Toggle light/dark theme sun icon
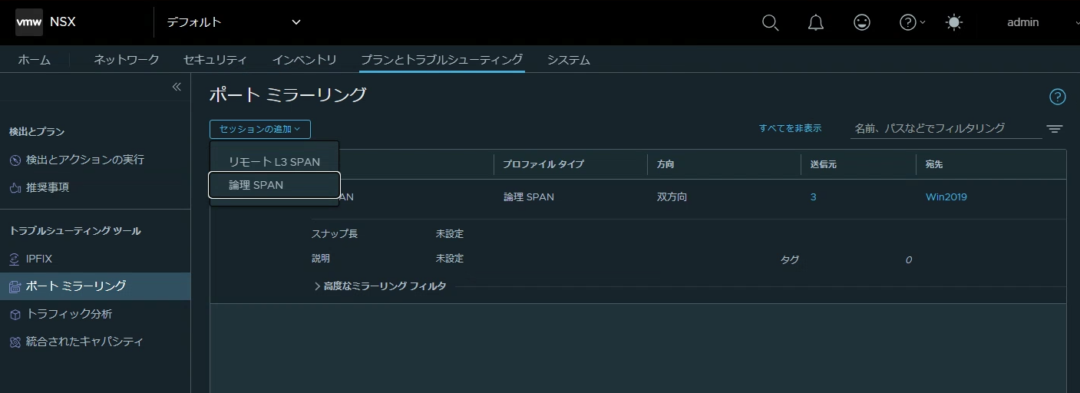 (x=954, y=22)
